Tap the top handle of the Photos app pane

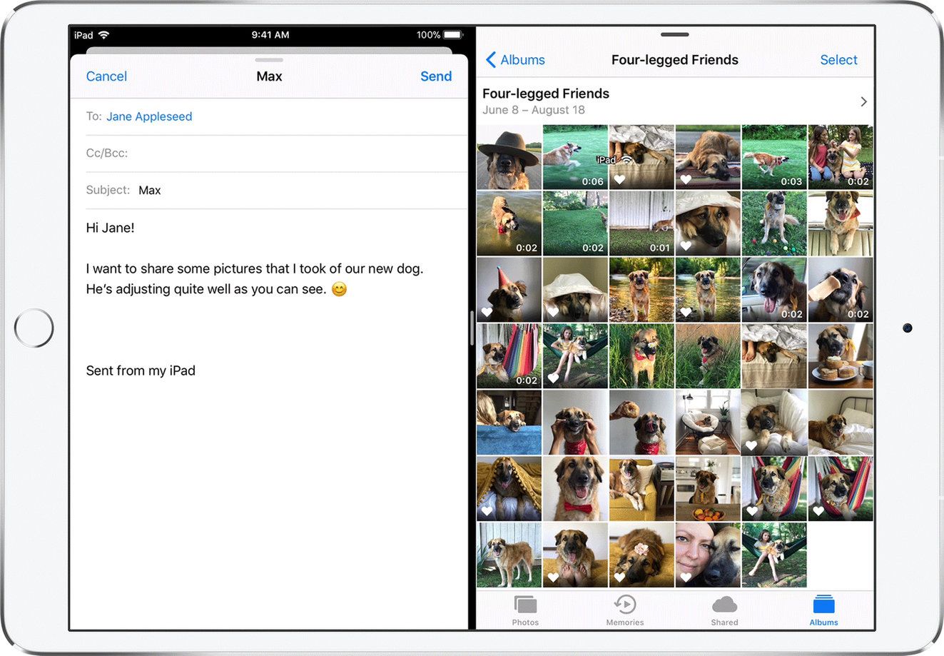pyautogui.click(x=675, y=34)
